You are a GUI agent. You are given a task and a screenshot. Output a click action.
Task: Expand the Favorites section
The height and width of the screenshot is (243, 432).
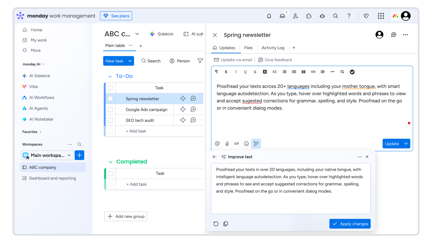click(40, 132)
